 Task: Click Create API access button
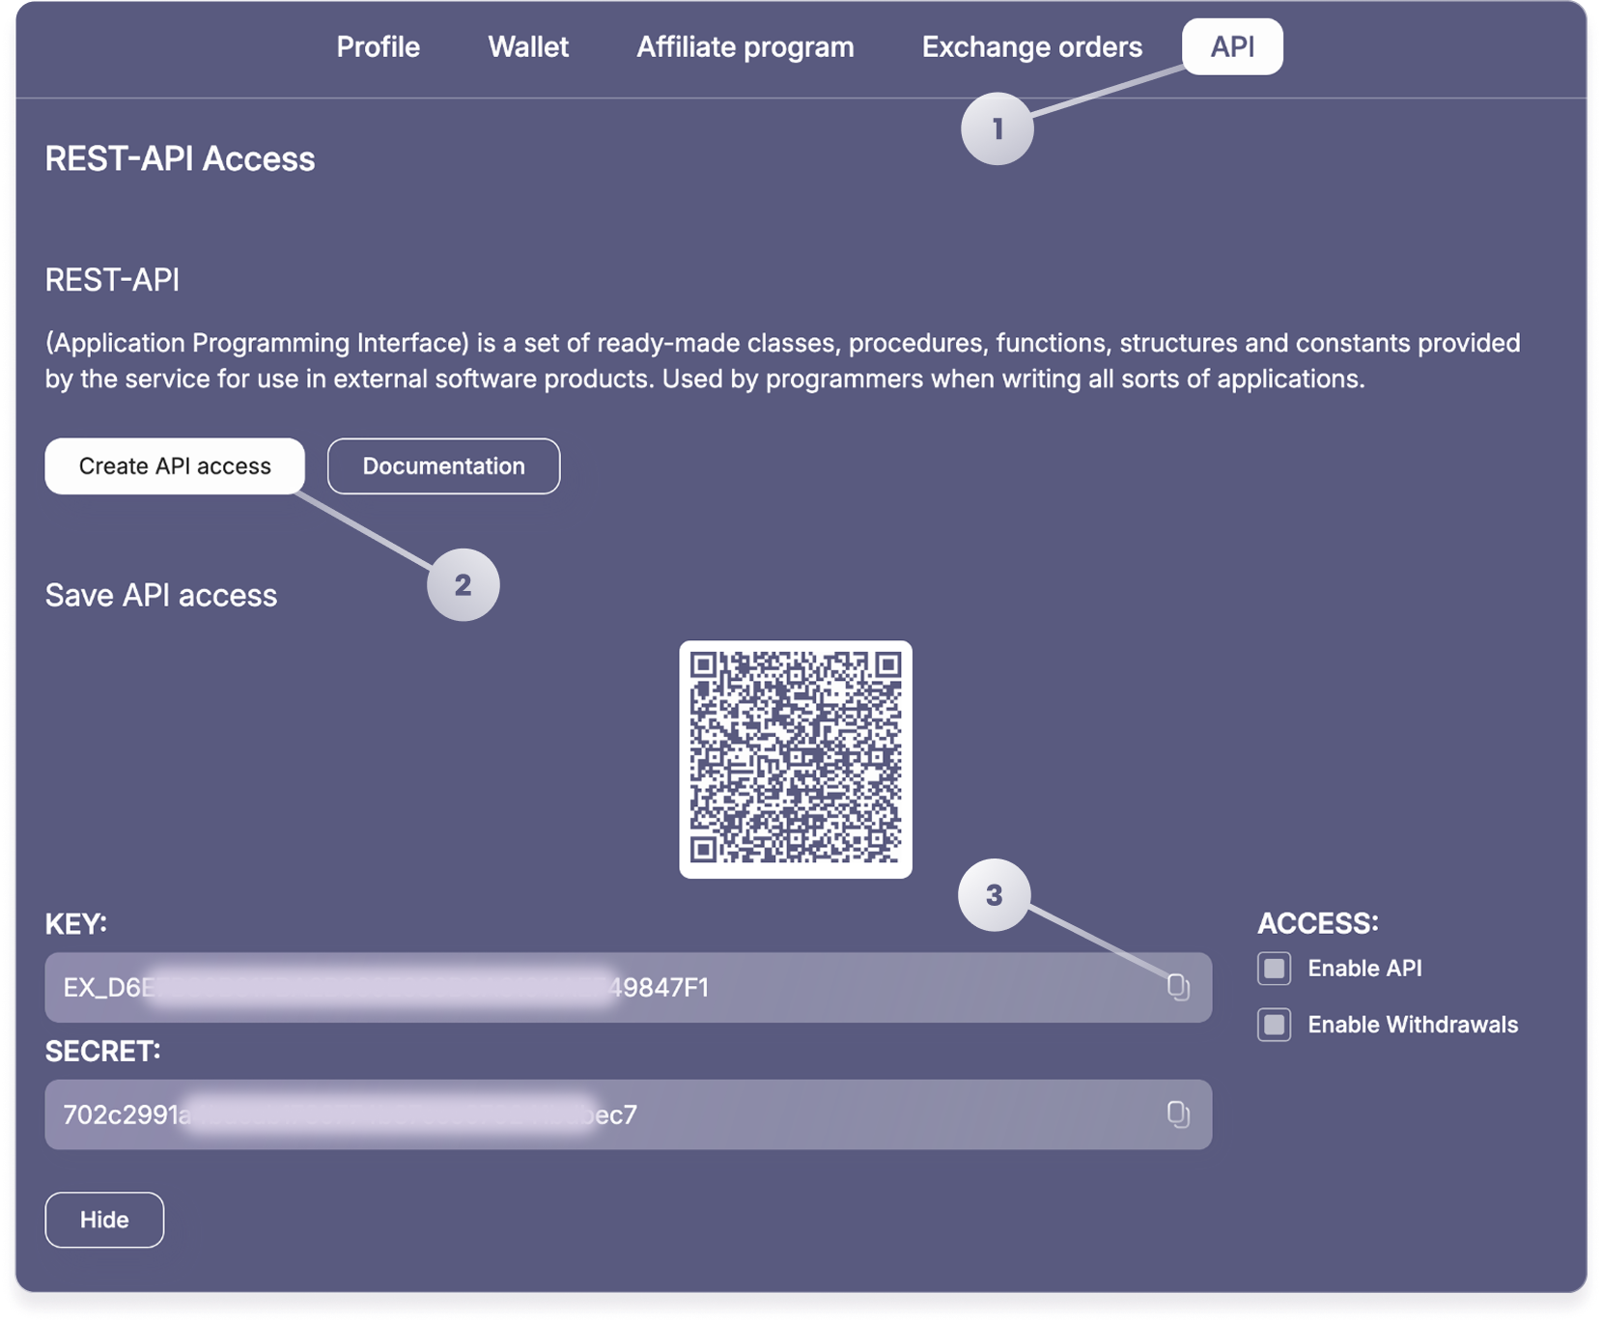coord(175,466)
